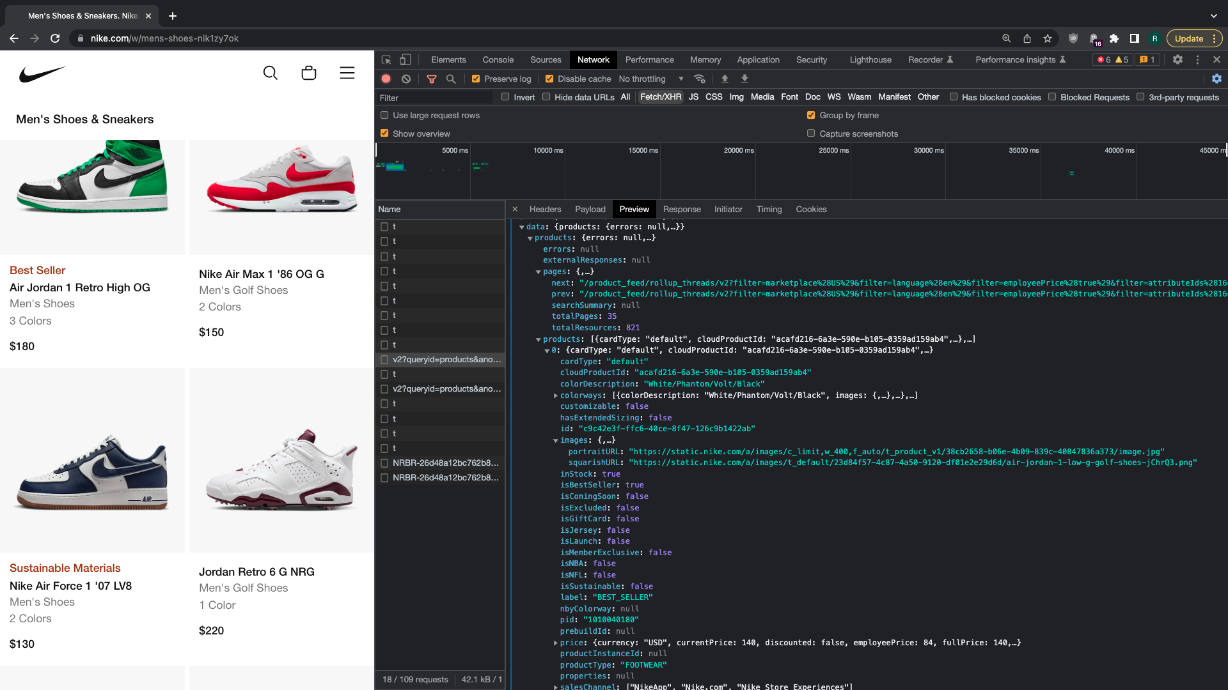Collapse the product item 0 node
The height and width of the screenshot is (690, 1228).
(547, 350)
